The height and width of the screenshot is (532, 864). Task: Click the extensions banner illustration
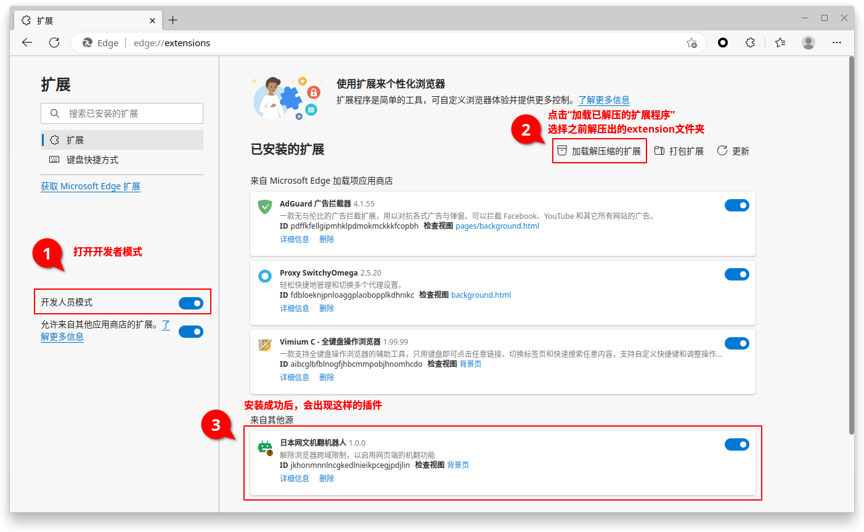coord(287,99)
